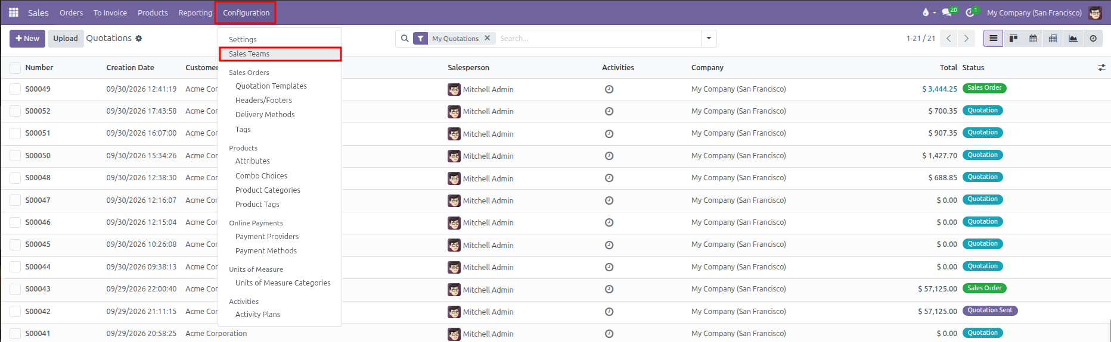Remove the My Quotations filter

coord(487,38)
